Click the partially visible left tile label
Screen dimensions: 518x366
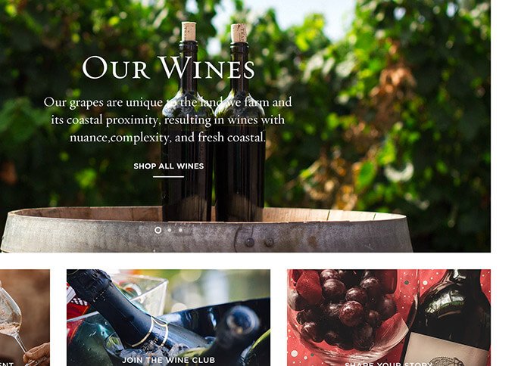pos(7,364)
